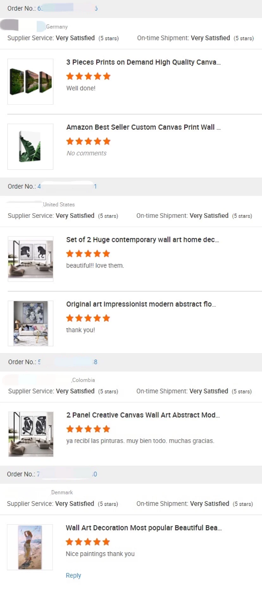Select the abstract floral painting thumbnail
This screenshot has height=589, width=262.
(30, 323)
